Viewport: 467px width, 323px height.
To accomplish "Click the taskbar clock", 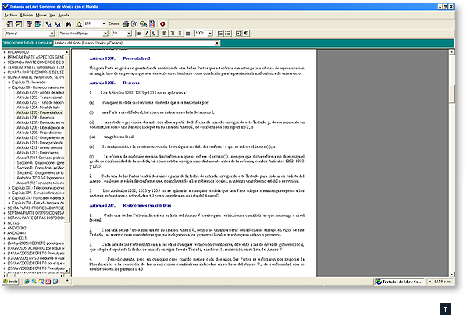I will click(442, 282).
